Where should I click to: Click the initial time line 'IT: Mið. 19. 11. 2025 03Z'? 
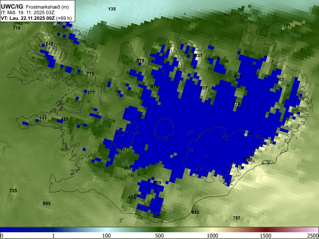27,13
